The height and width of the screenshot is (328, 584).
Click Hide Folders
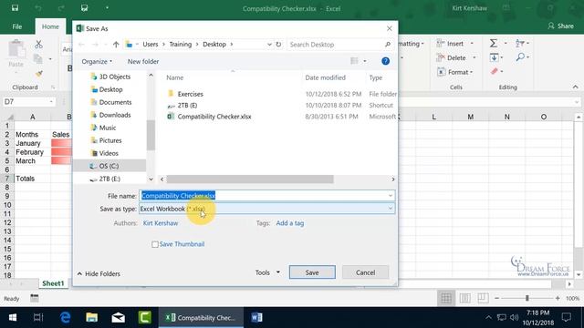point(99,273)
